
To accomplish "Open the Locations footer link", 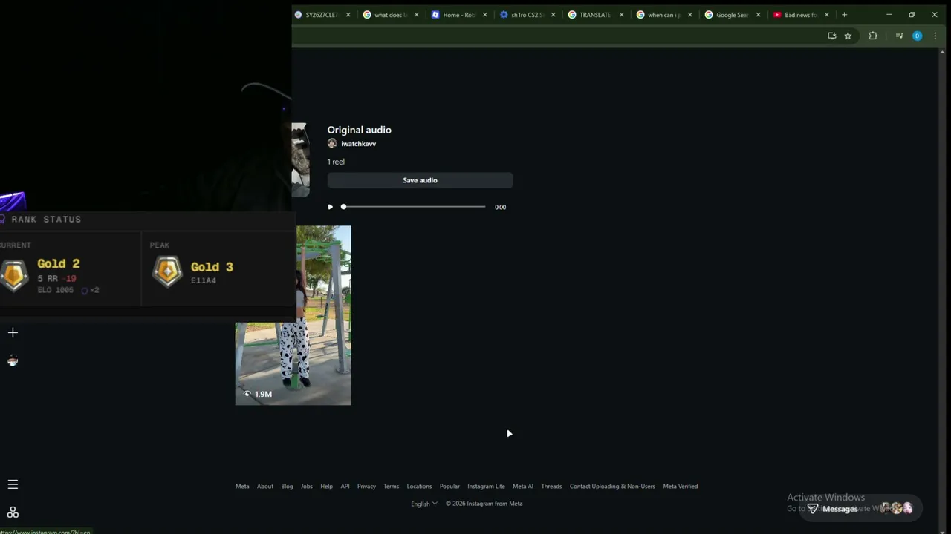I will point(419,487).
